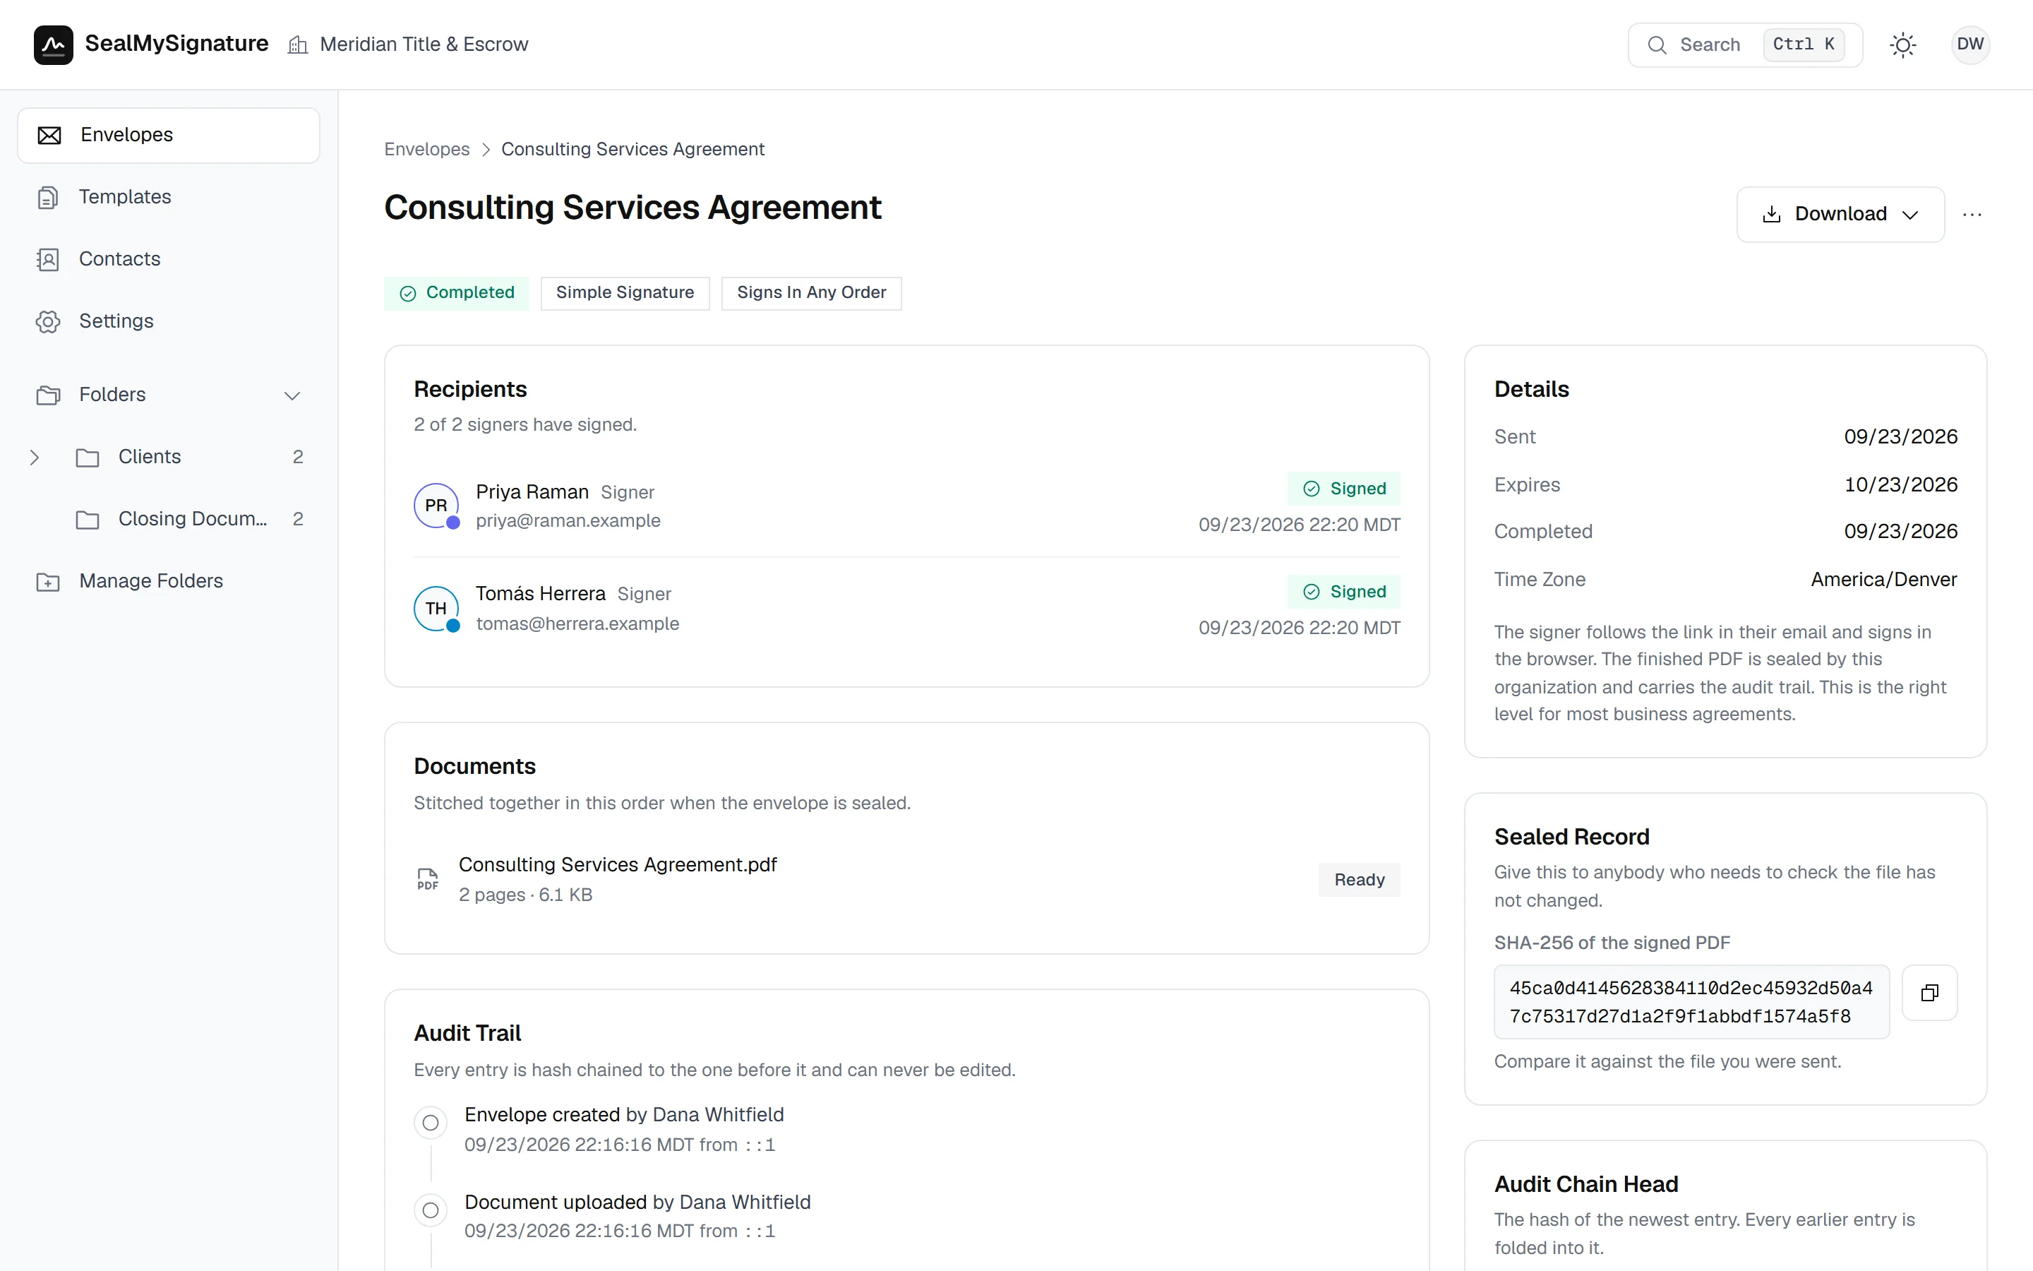Click the Completed status badge
2033x1271 pixels.
pyautogui.click(x=456, y=292)
